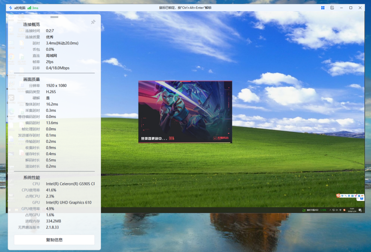
Task: Click the note/edit icon in title bar
Action: (332, 8)
